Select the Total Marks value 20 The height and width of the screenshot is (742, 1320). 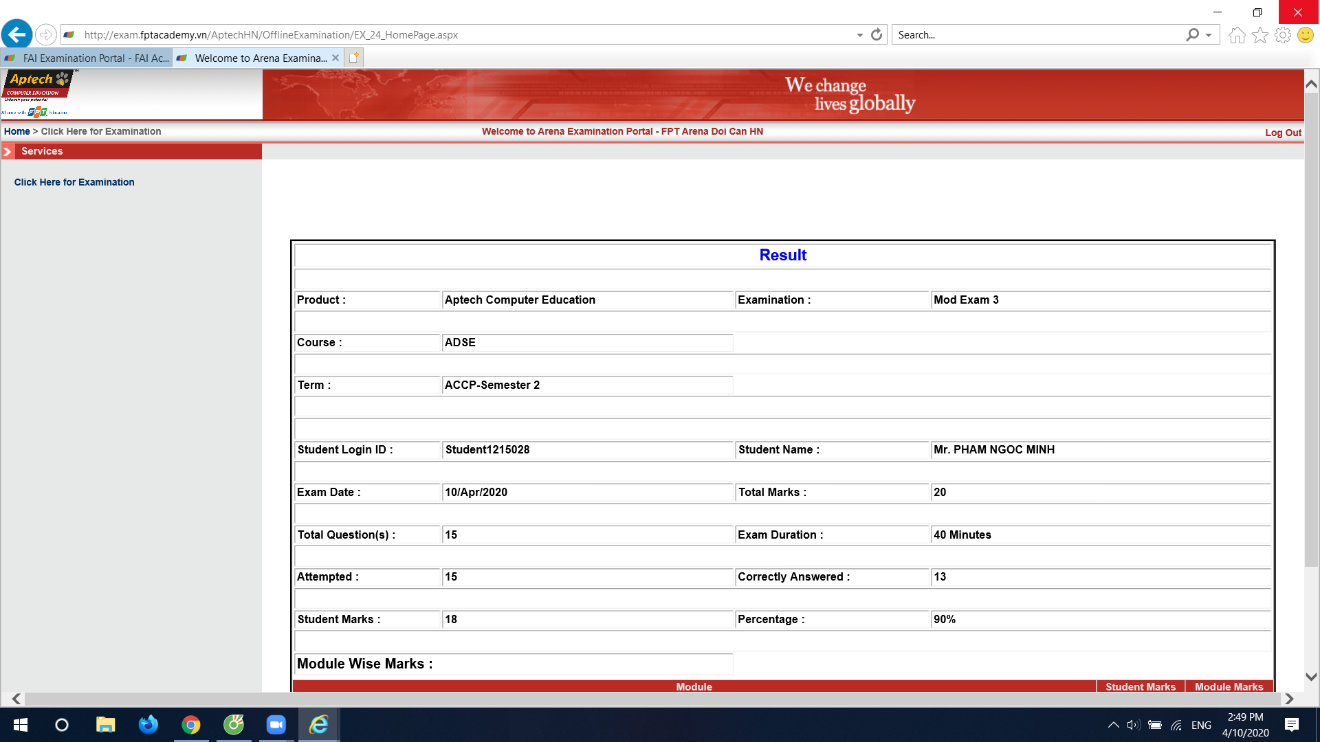click(x=940, y=492)
